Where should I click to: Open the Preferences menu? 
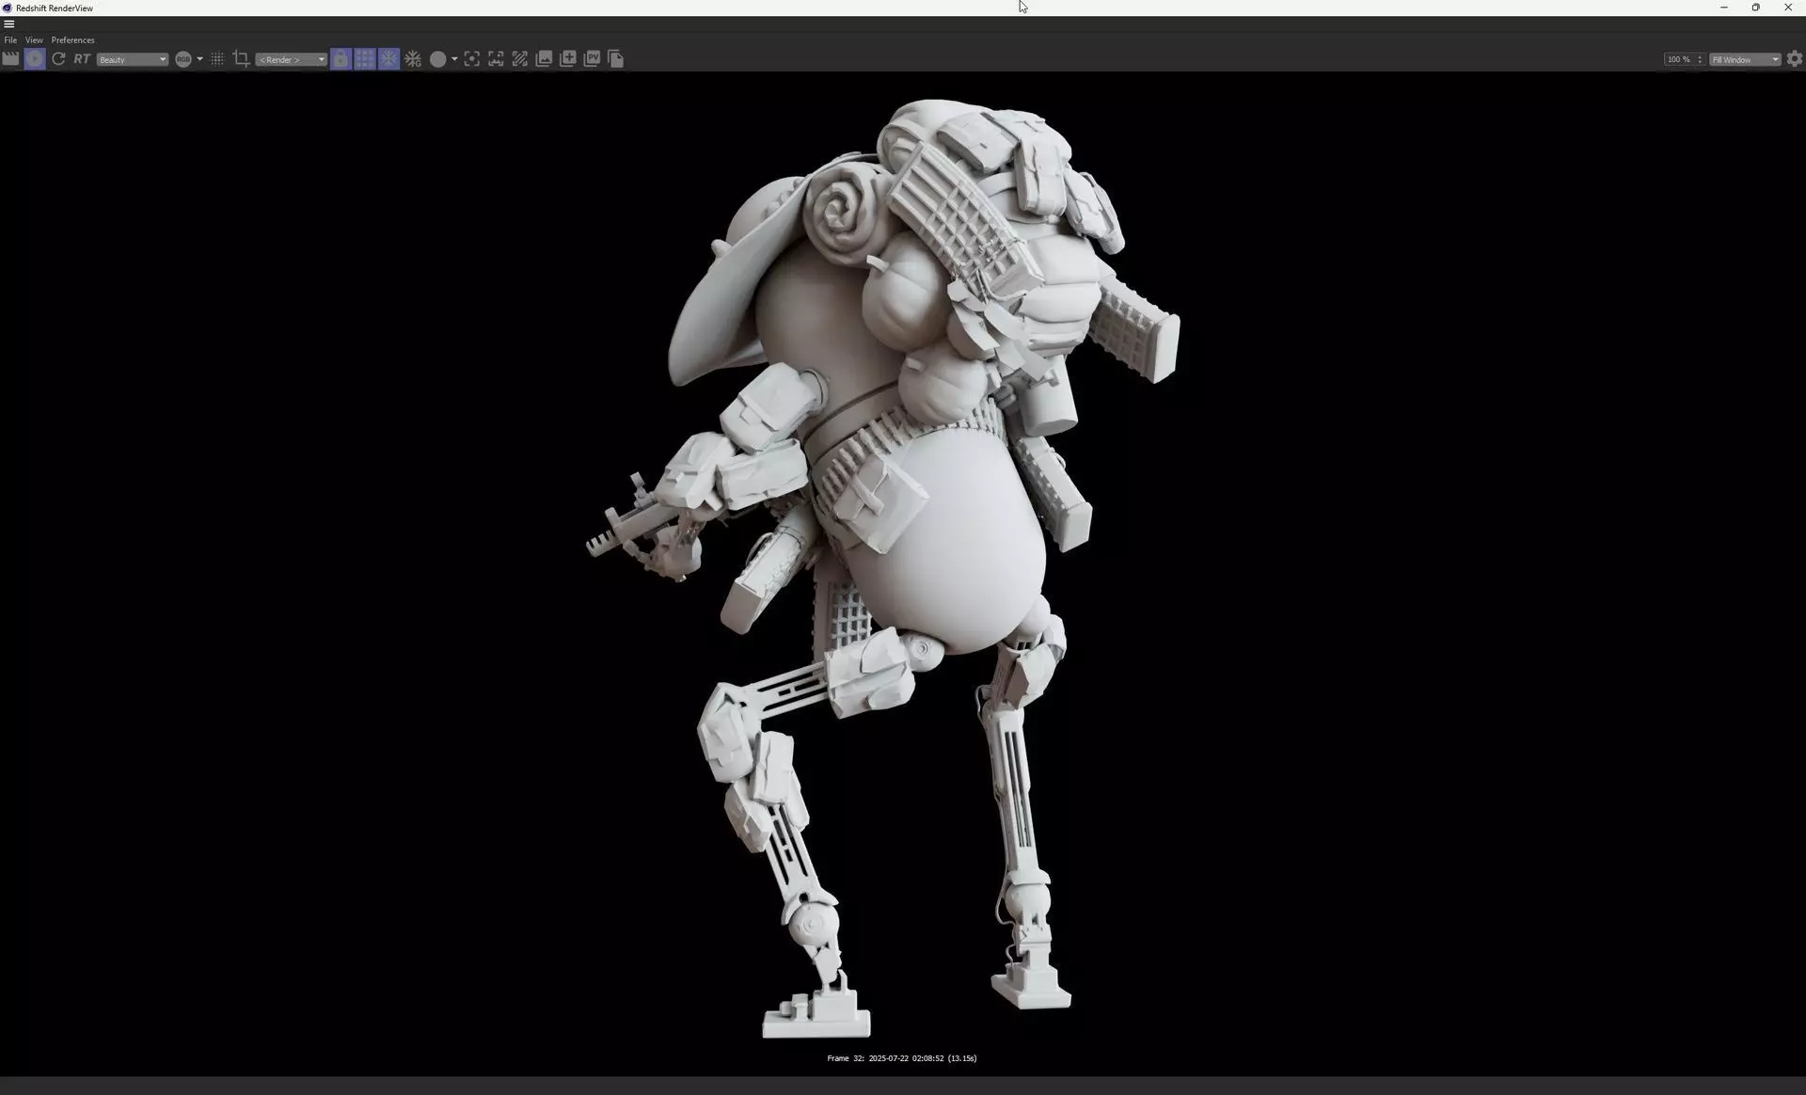click(72, 40)
